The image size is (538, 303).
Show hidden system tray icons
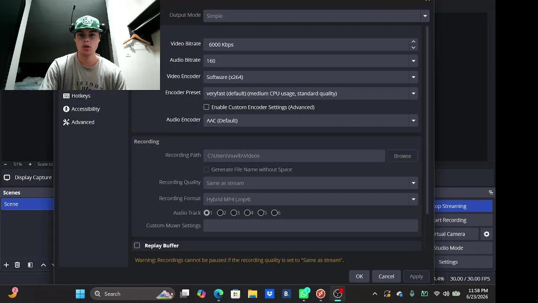tap(375, 294)
